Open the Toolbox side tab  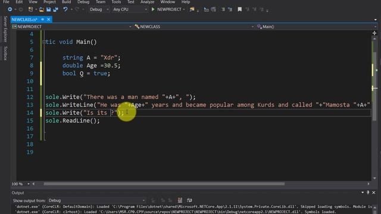coord(5,53)
